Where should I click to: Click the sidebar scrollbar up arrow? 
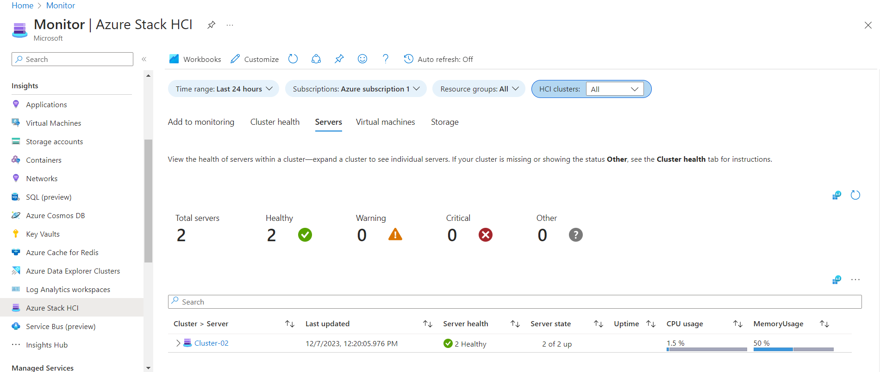(x=148, y=75)
